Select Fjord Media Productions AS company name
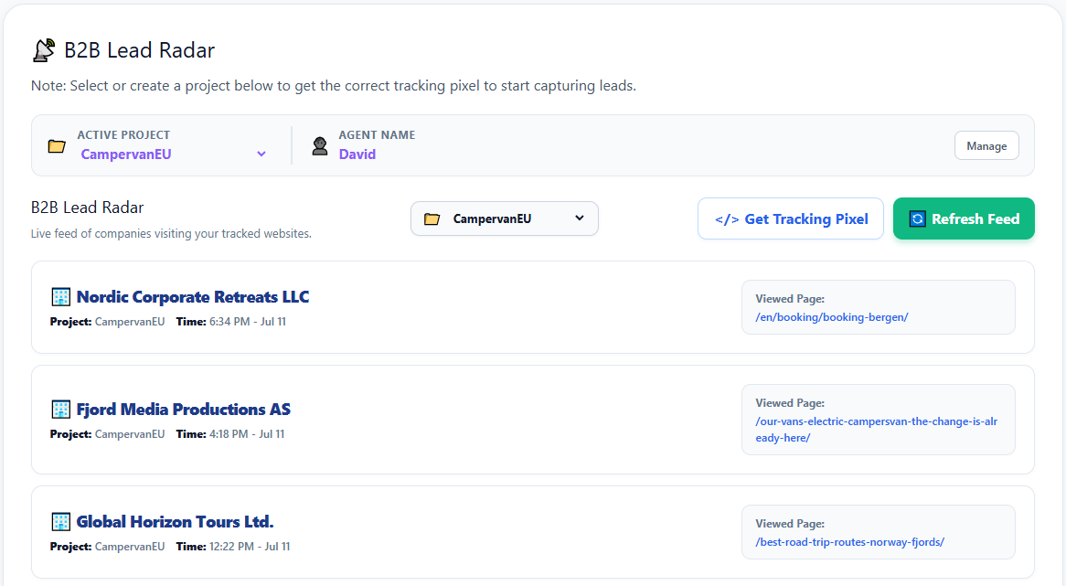This screenshot has width=1066, height=586. (x=183, y=410)
